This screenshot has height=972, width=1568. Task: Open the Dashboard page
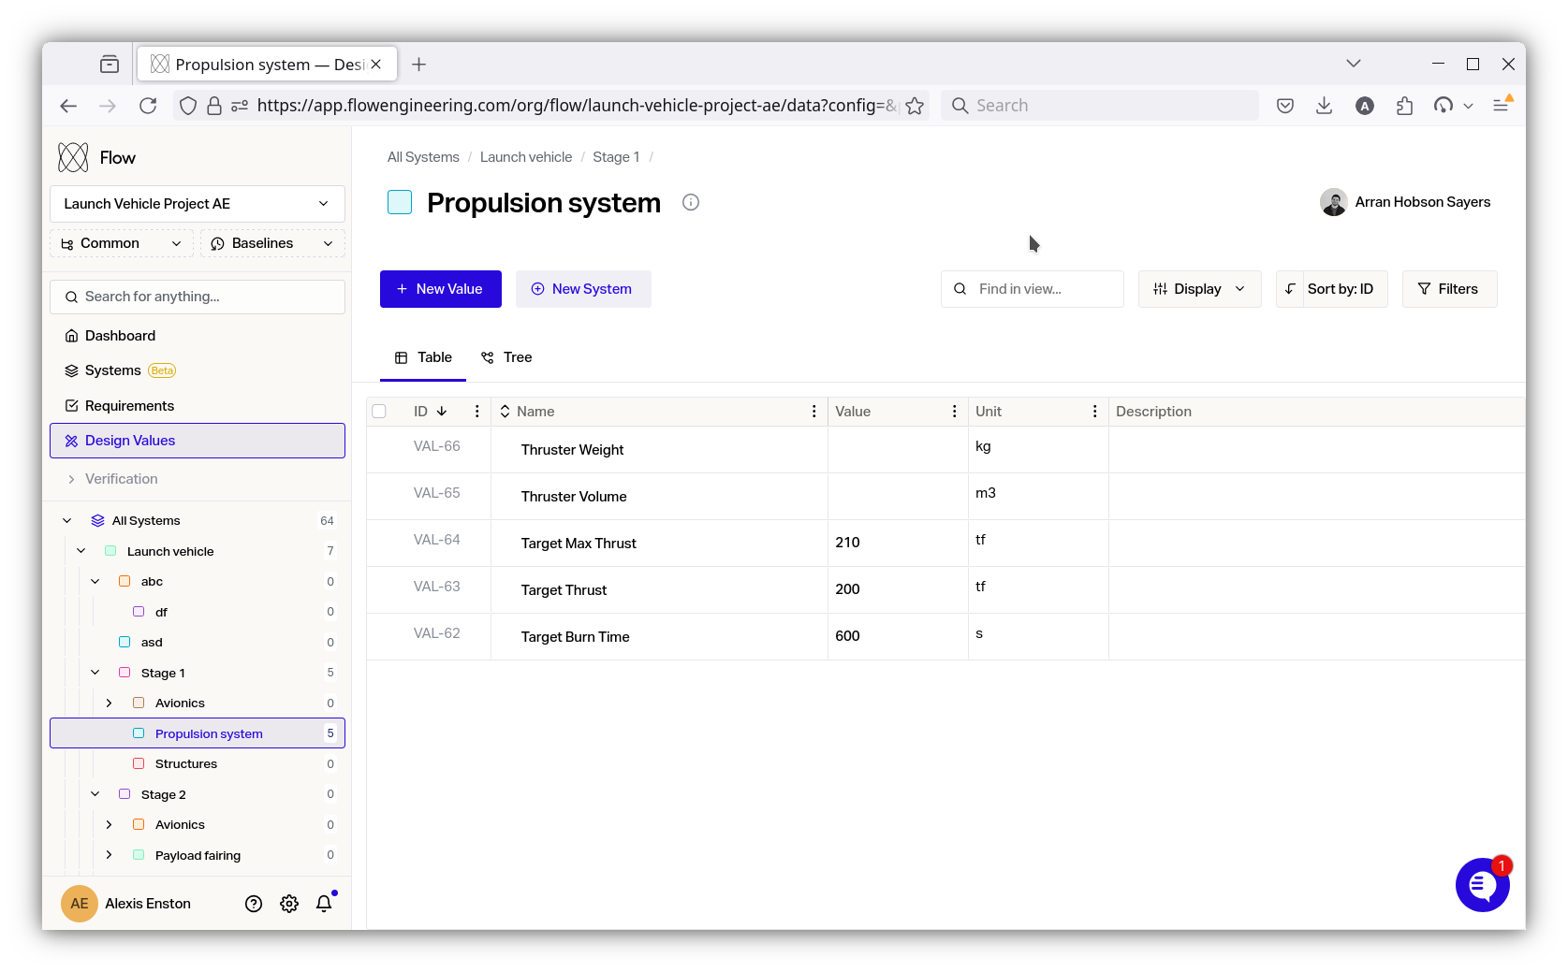198,336
